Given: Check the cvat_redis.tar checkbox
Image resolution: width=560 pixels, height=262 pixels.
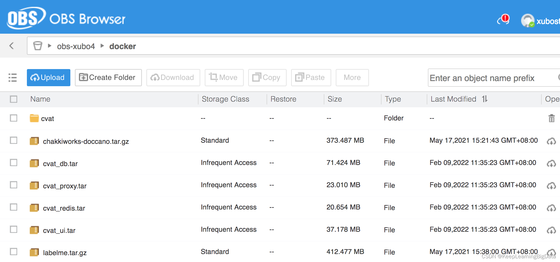Looking at the screenshot, I should 13,207.
